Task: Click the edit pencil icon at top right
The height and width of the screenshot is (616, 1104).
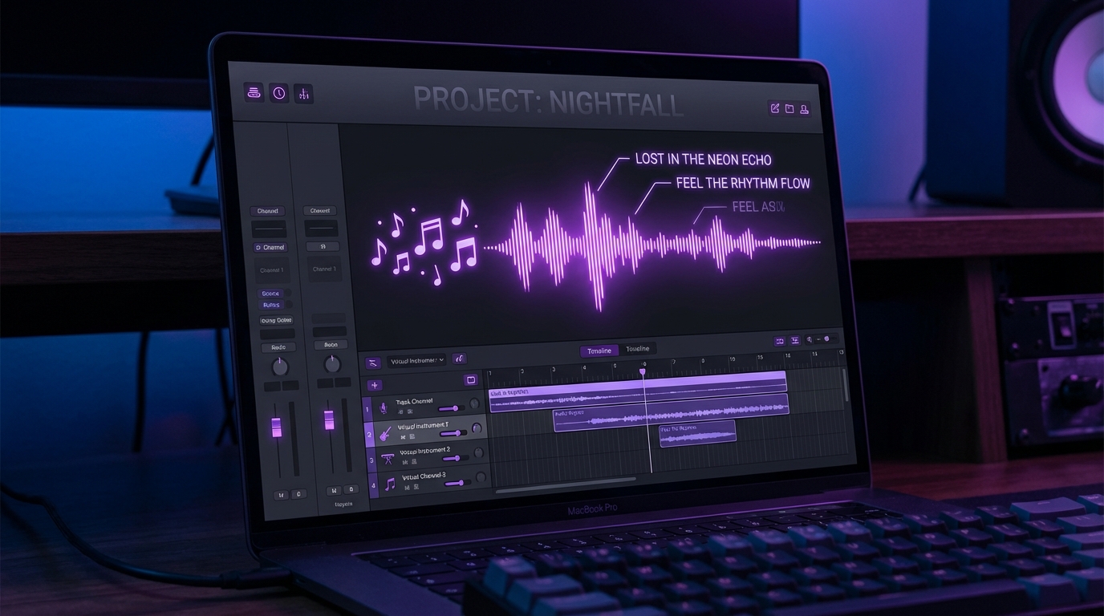Action: pos(775,108)
